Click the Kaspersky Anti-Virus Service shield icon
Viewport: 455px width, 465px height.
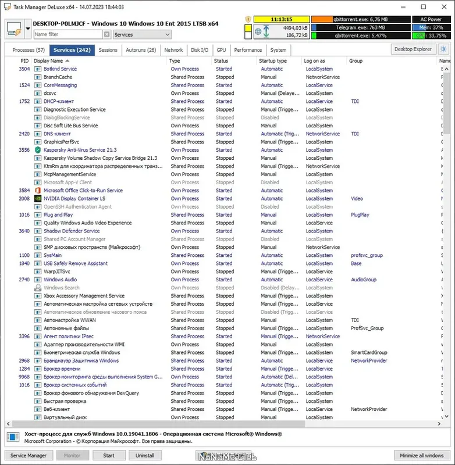click(x=38, y=150)
